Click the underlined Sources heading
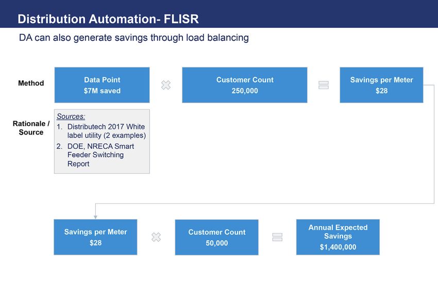 [x=71, y=117]
